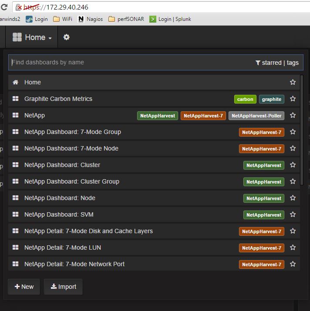This screenshot has width=310, height=311.
Task: Click the grid icon next to Graphite Carbon Metrics
Action: pos(16,99)
